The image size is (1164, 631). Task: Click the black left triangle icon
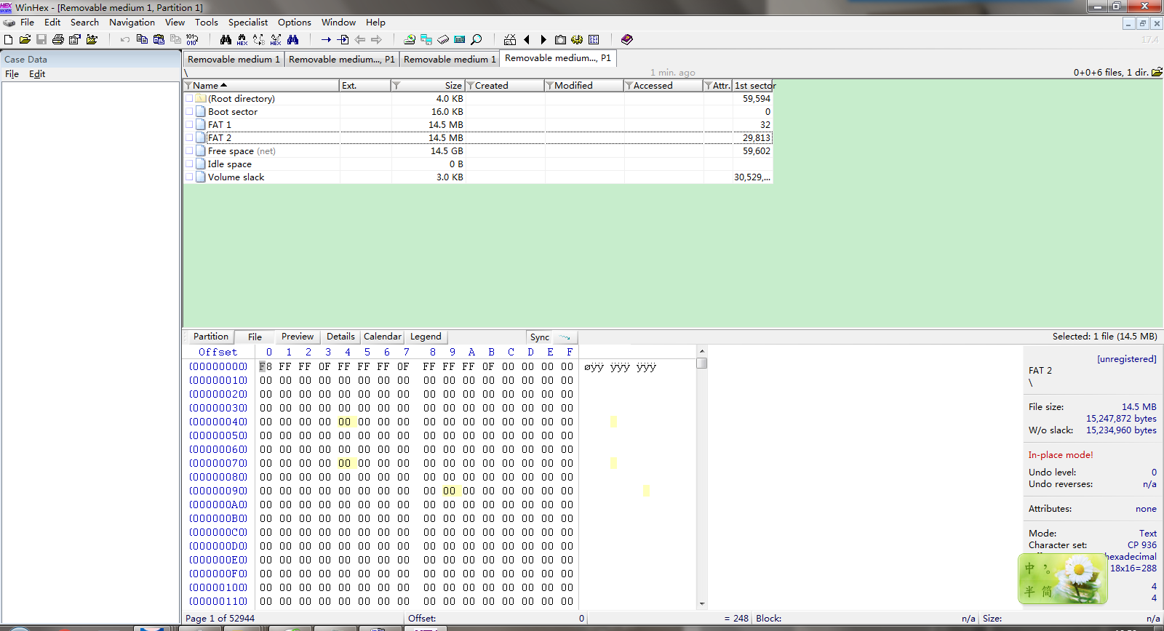(x=527, y=39)
